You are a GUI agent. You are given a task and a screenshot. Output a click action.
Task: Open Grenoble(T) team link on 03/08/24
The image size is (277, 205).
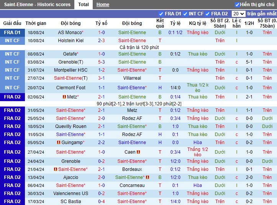pyautogui.click(x=70, y=62)
